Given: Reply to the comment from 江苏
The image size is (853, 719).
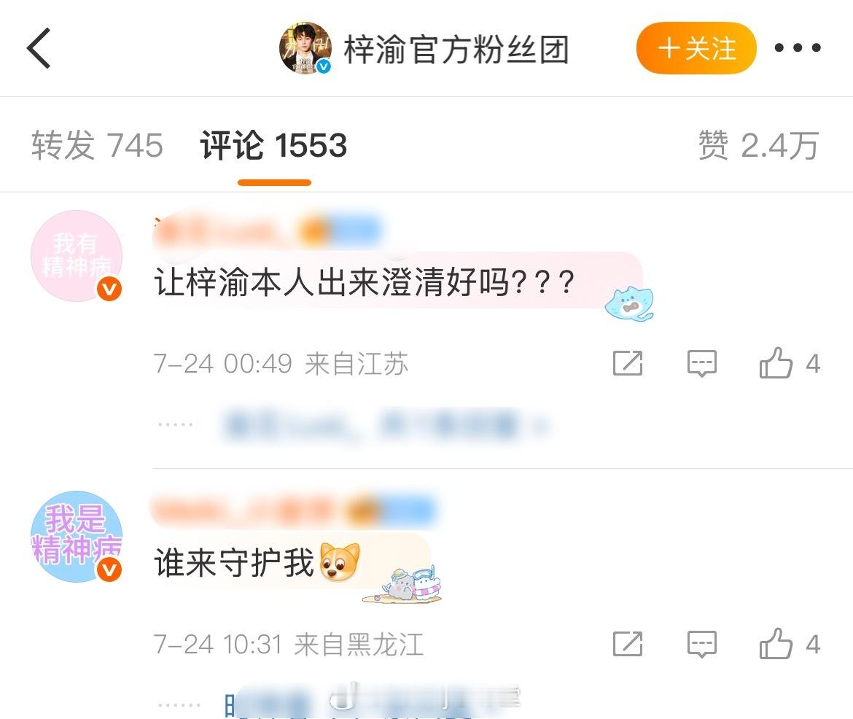Looking at the screenshot, I should [x=702, y=364].
